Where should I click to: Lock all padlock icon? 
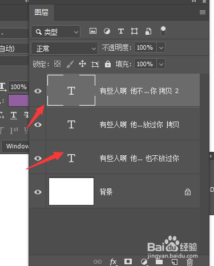tap(108, 64)
